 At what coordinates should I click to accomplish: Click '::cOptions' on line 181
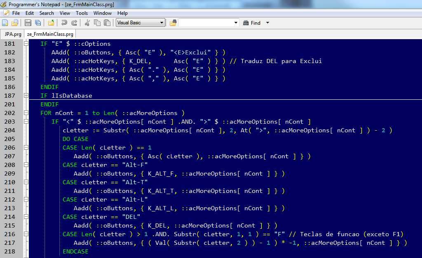pyautogui.click(x=92, y=44)
